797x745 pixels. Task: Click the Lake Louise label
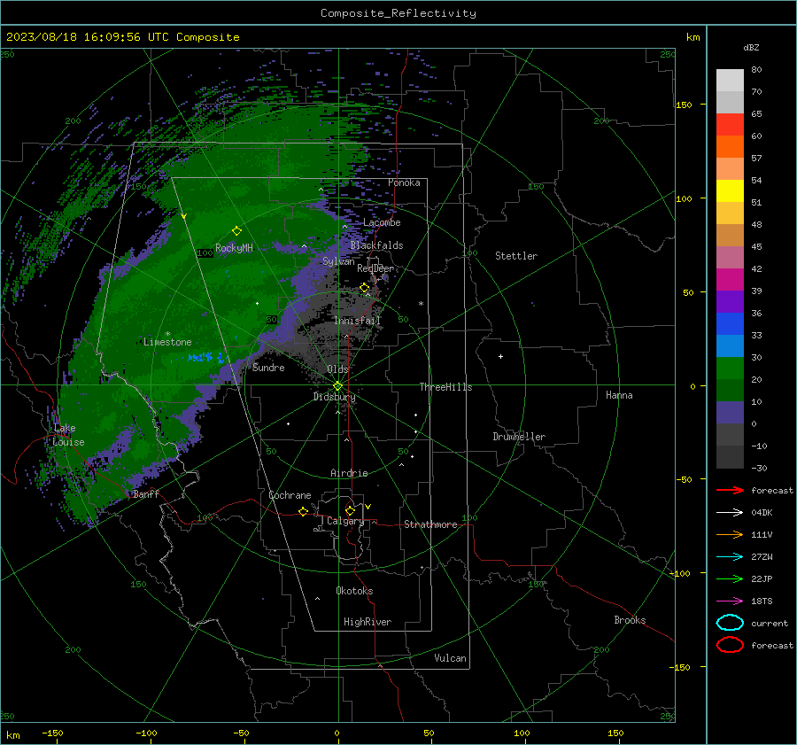pos(68,435)
